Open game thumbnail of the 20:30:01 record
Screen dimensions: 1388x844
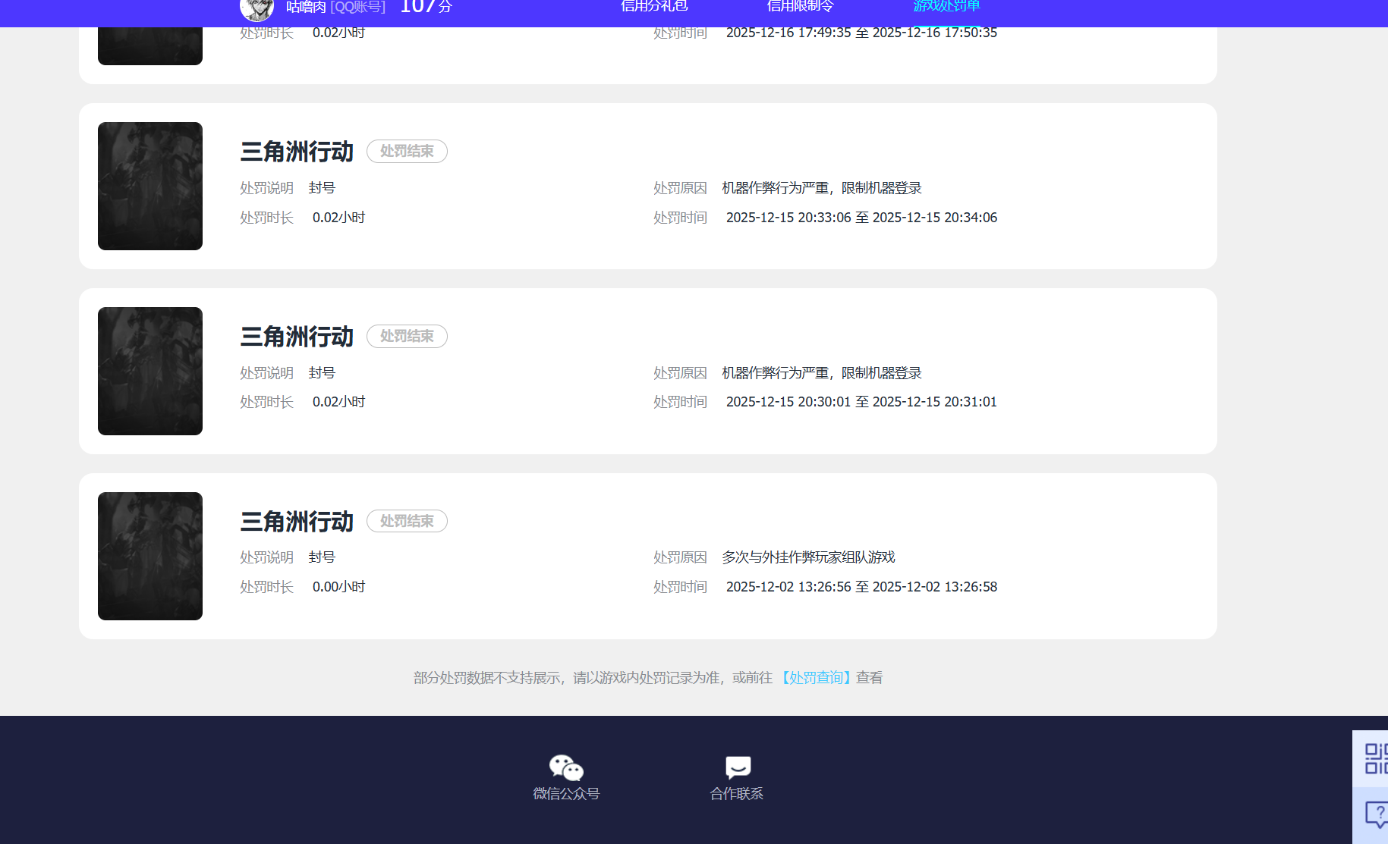coord(150,371)
